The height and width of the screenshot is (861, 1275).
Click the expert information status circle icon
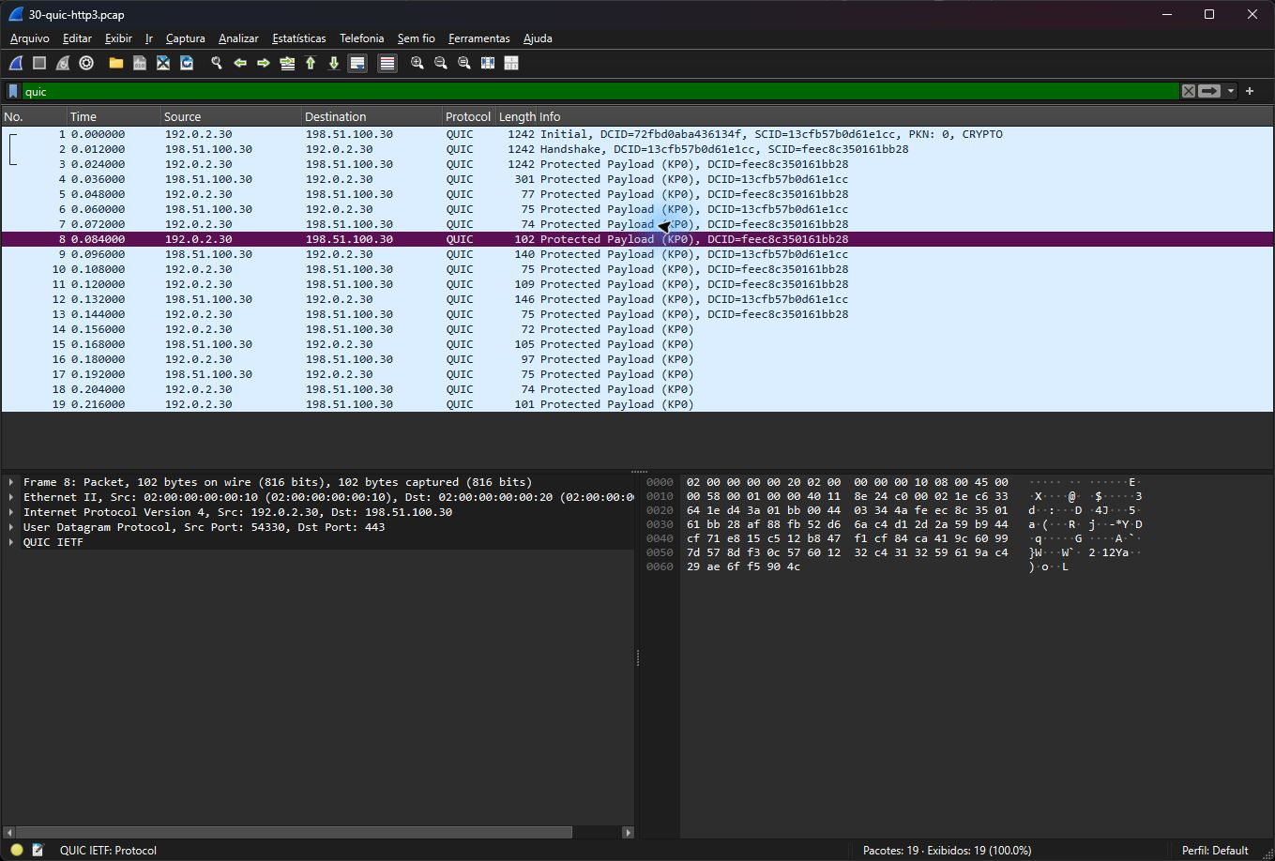coord(16,850)
